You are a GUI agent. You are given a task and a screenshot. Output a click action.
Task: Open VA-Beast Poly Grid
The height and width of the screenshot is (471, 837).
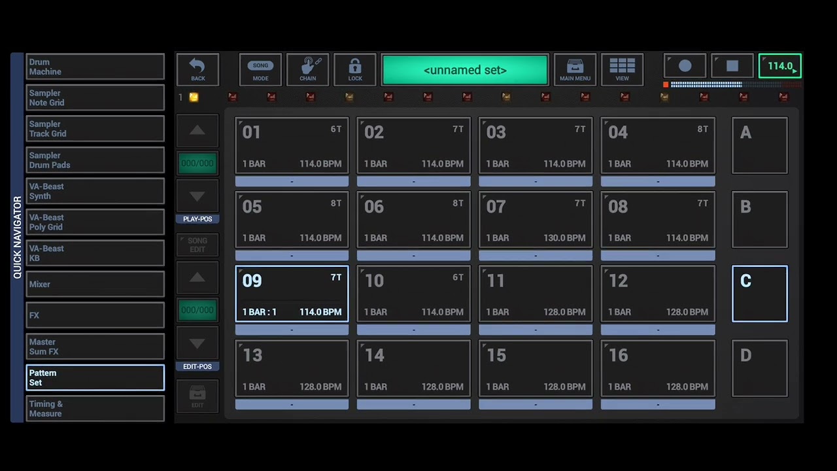point(95,222)
